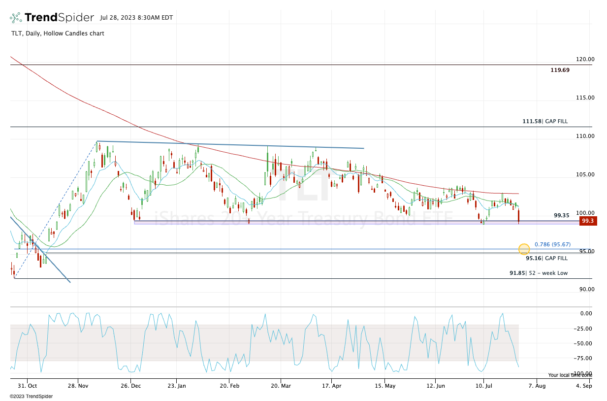
Task: Click the '20. Mar' date axis label
Action: (280, 386)
